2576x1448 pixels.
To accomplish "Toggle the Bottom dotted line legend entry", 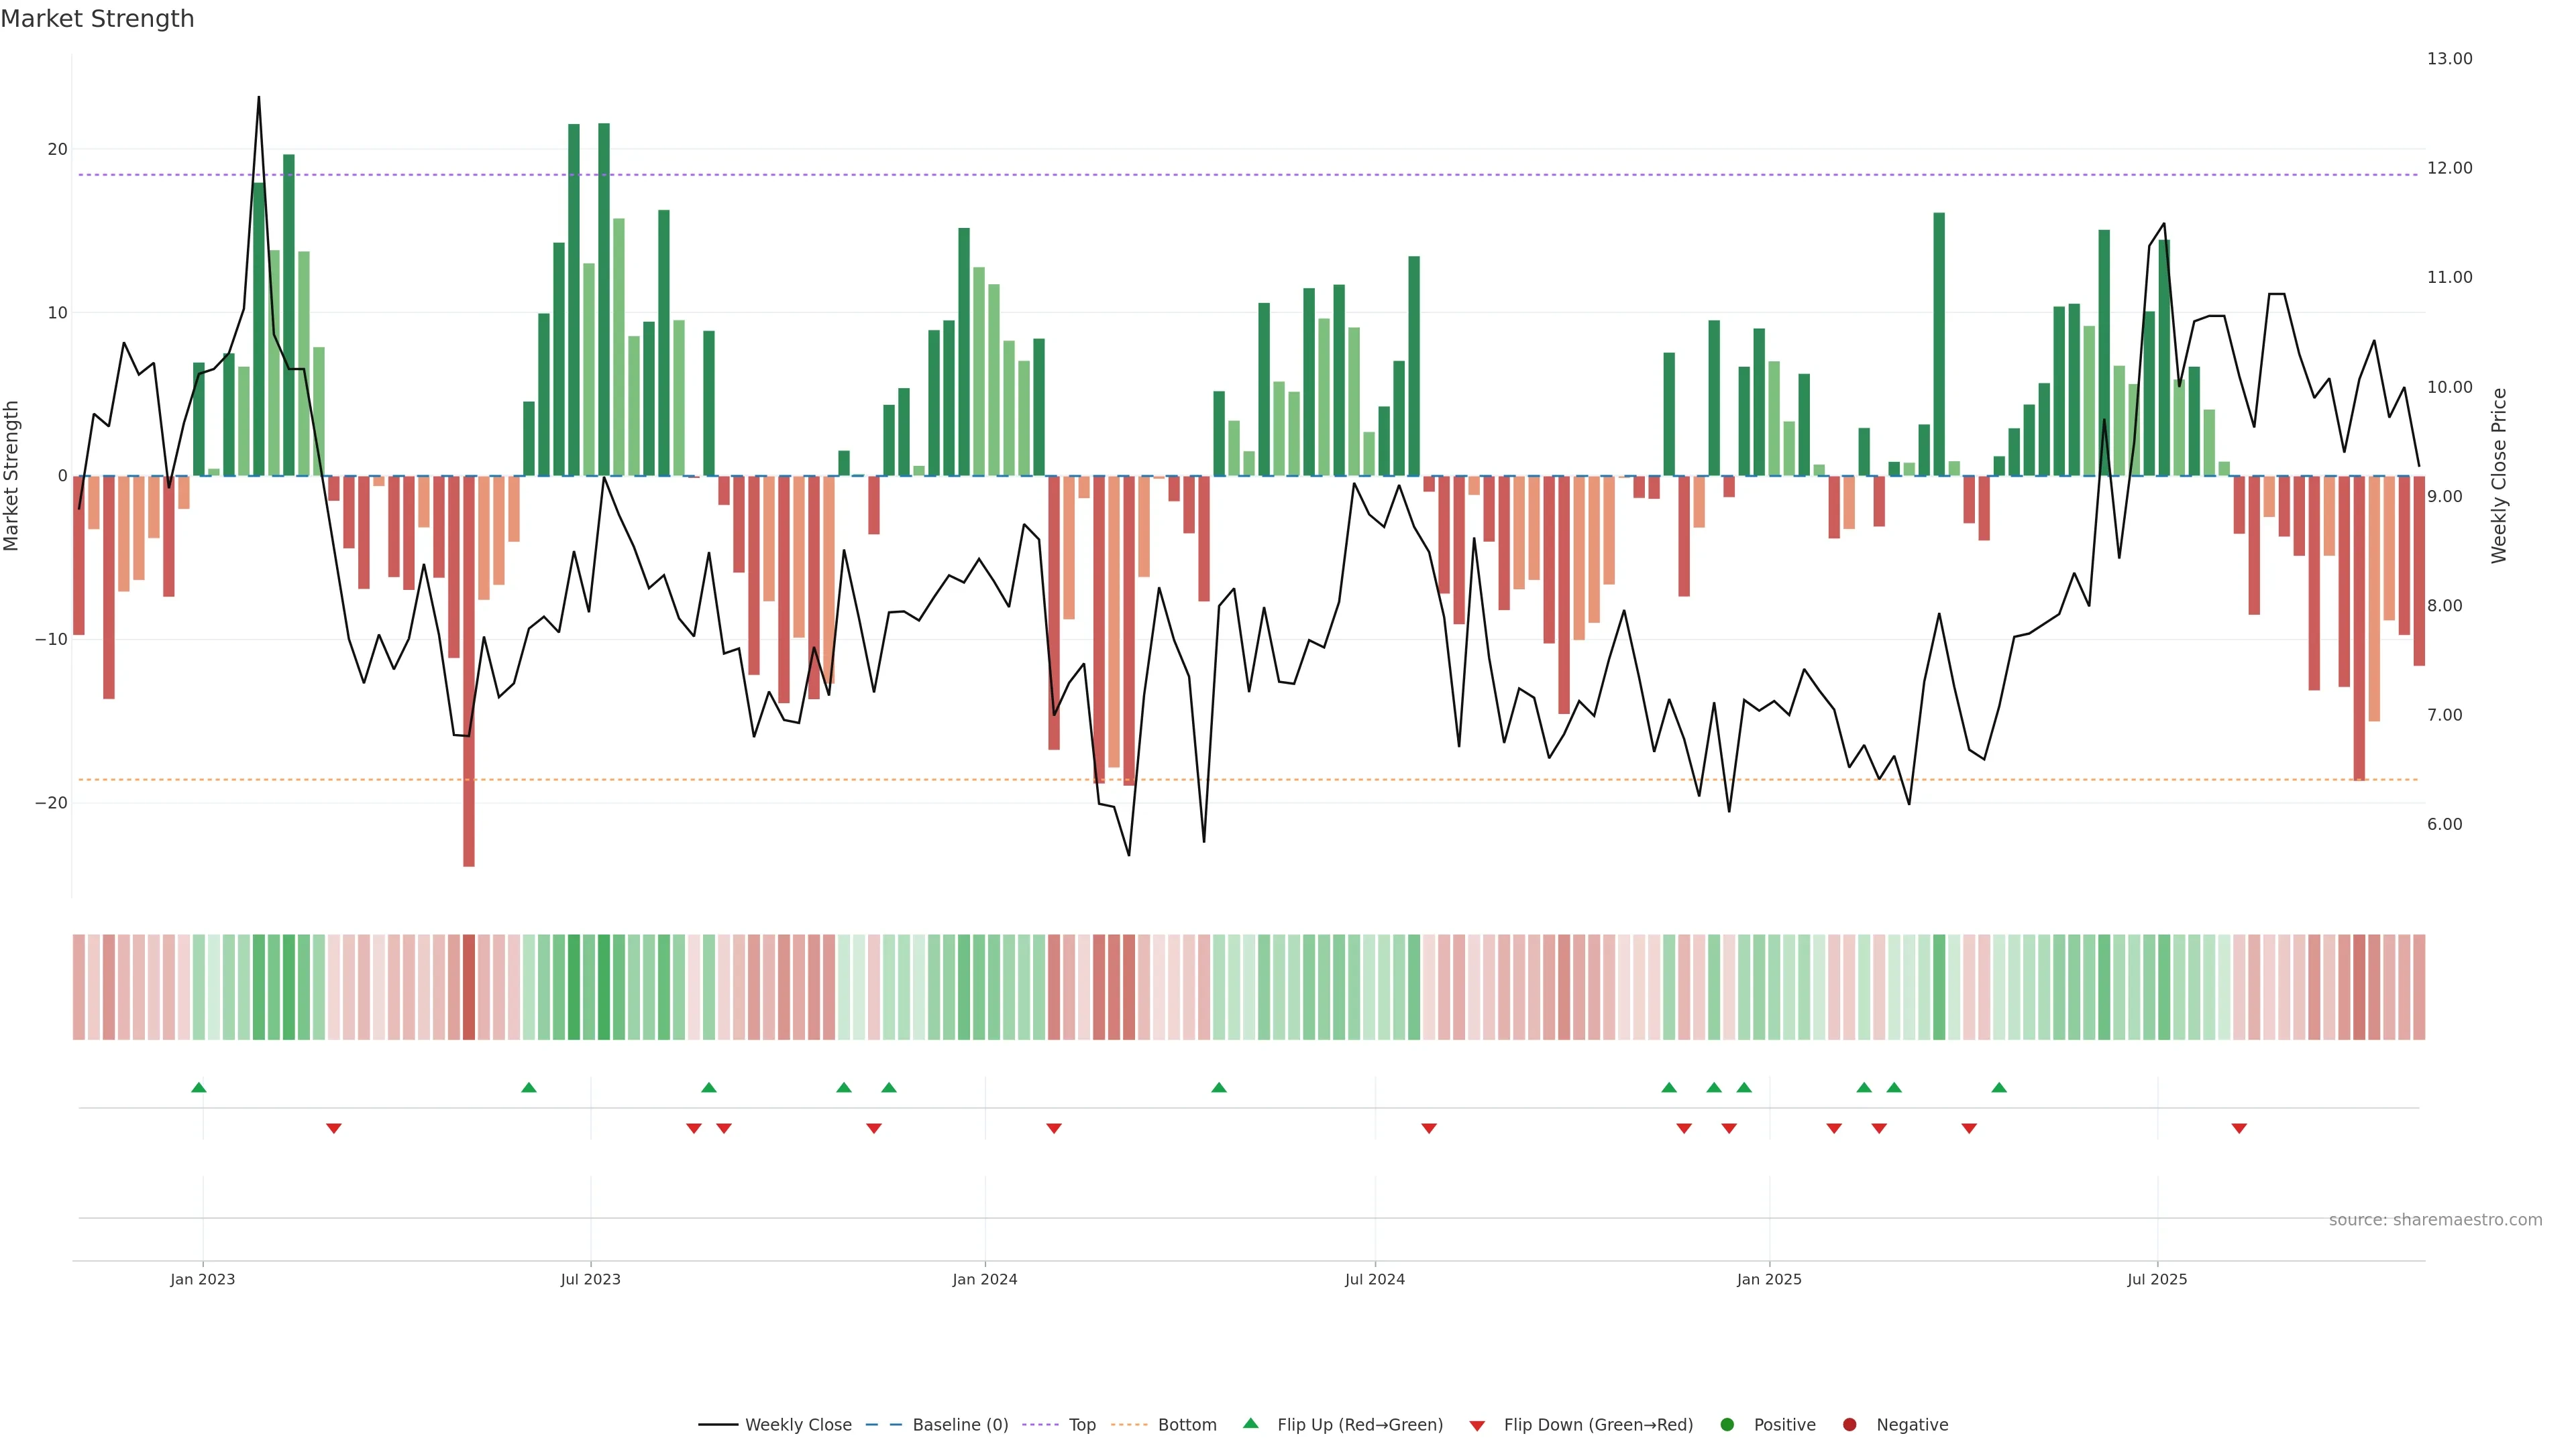I will coord(1186,1425).
